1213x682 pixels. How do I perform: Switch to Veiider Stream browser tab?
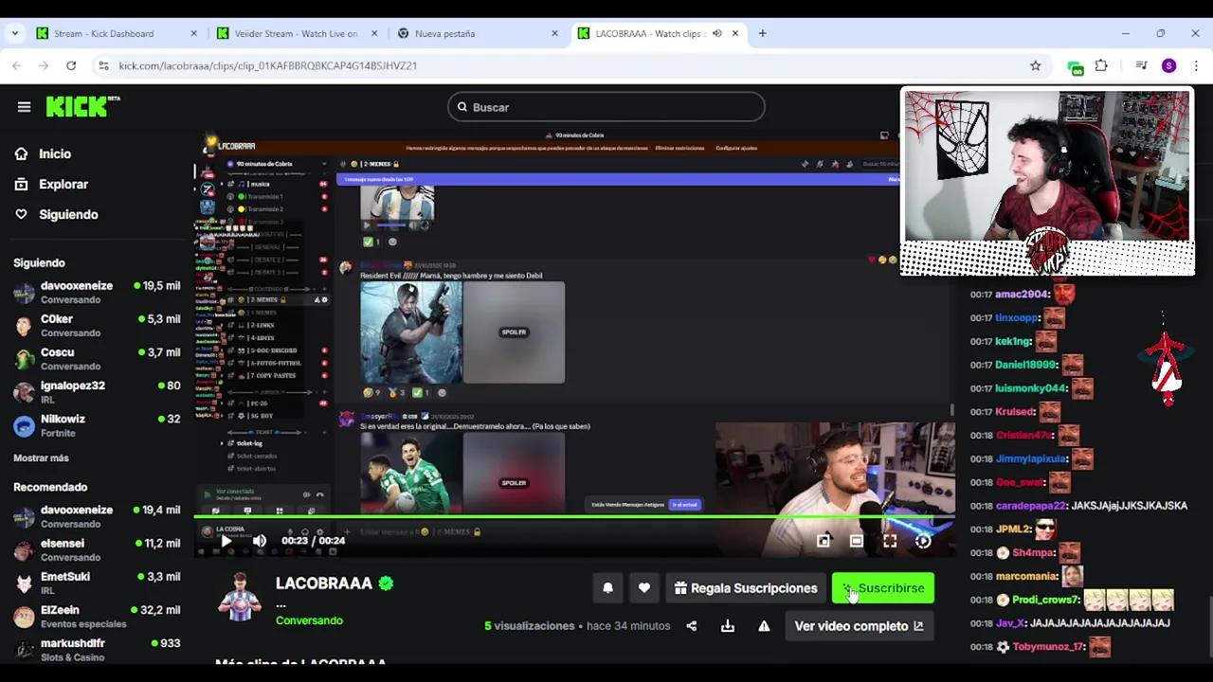(x=296, y=33)
